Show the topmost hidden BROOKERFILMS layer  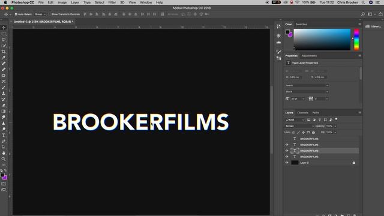[287, 139]
